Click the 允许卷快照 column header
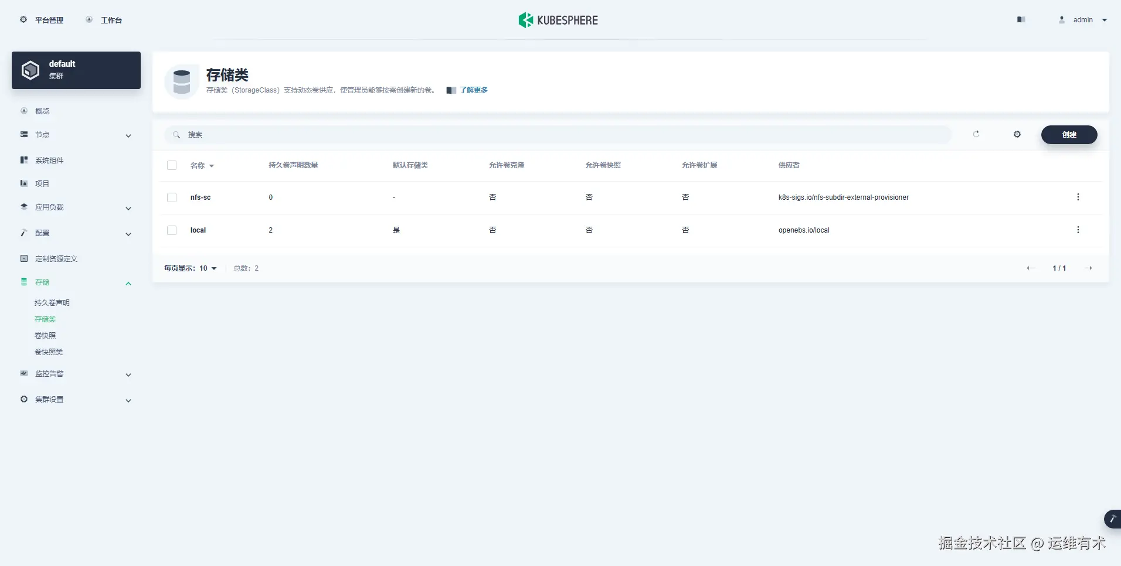Screen dimensions: 1121x566 tap(603, 165)
